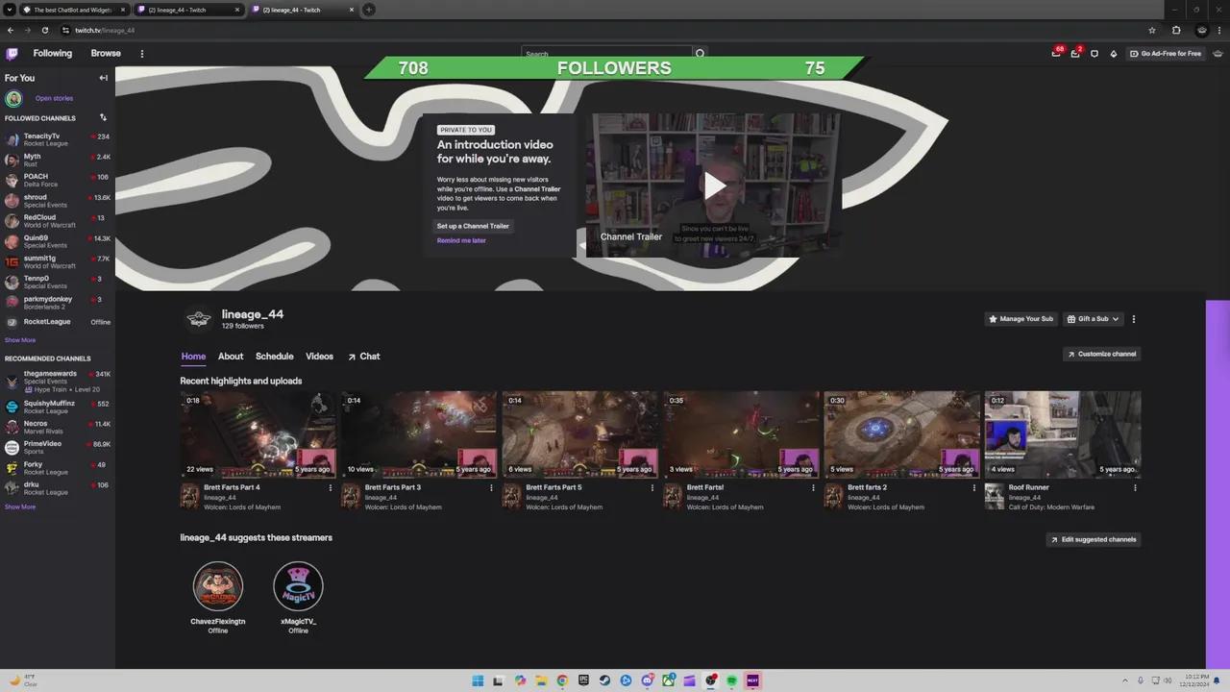Open Brett Farts Part 4 thumbnail
Viewport: 1230px width, 692px height.
click(x=258, y=434)
